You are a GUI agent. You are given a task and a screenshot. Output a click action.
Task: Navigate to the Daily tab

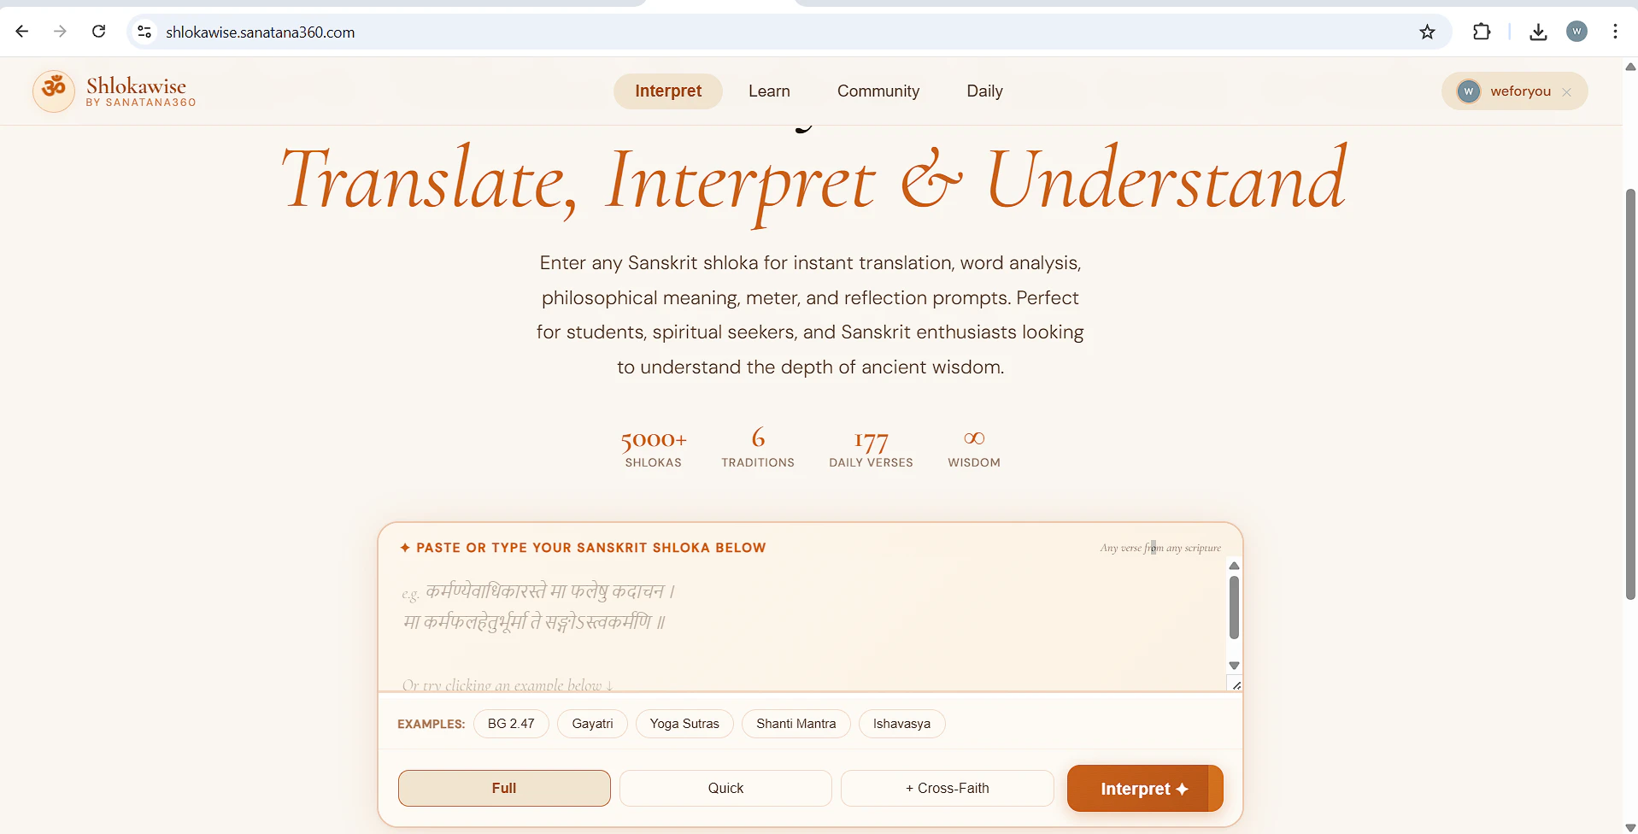984,91
